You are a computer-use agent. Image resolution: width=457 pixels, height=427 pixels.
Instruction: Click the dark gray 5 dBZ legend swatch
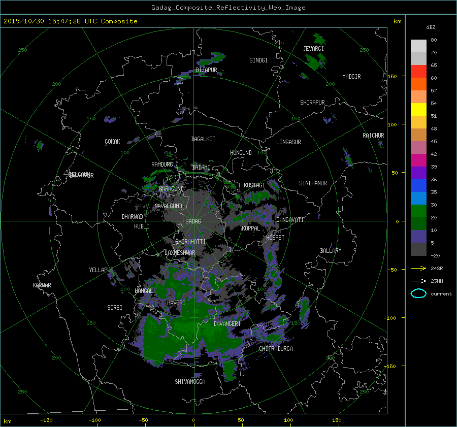pos(418,249)
